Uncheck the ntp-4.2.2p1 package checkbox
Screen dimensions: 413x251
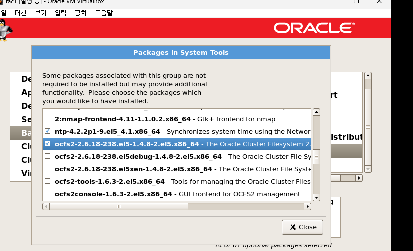pos(47,131)
